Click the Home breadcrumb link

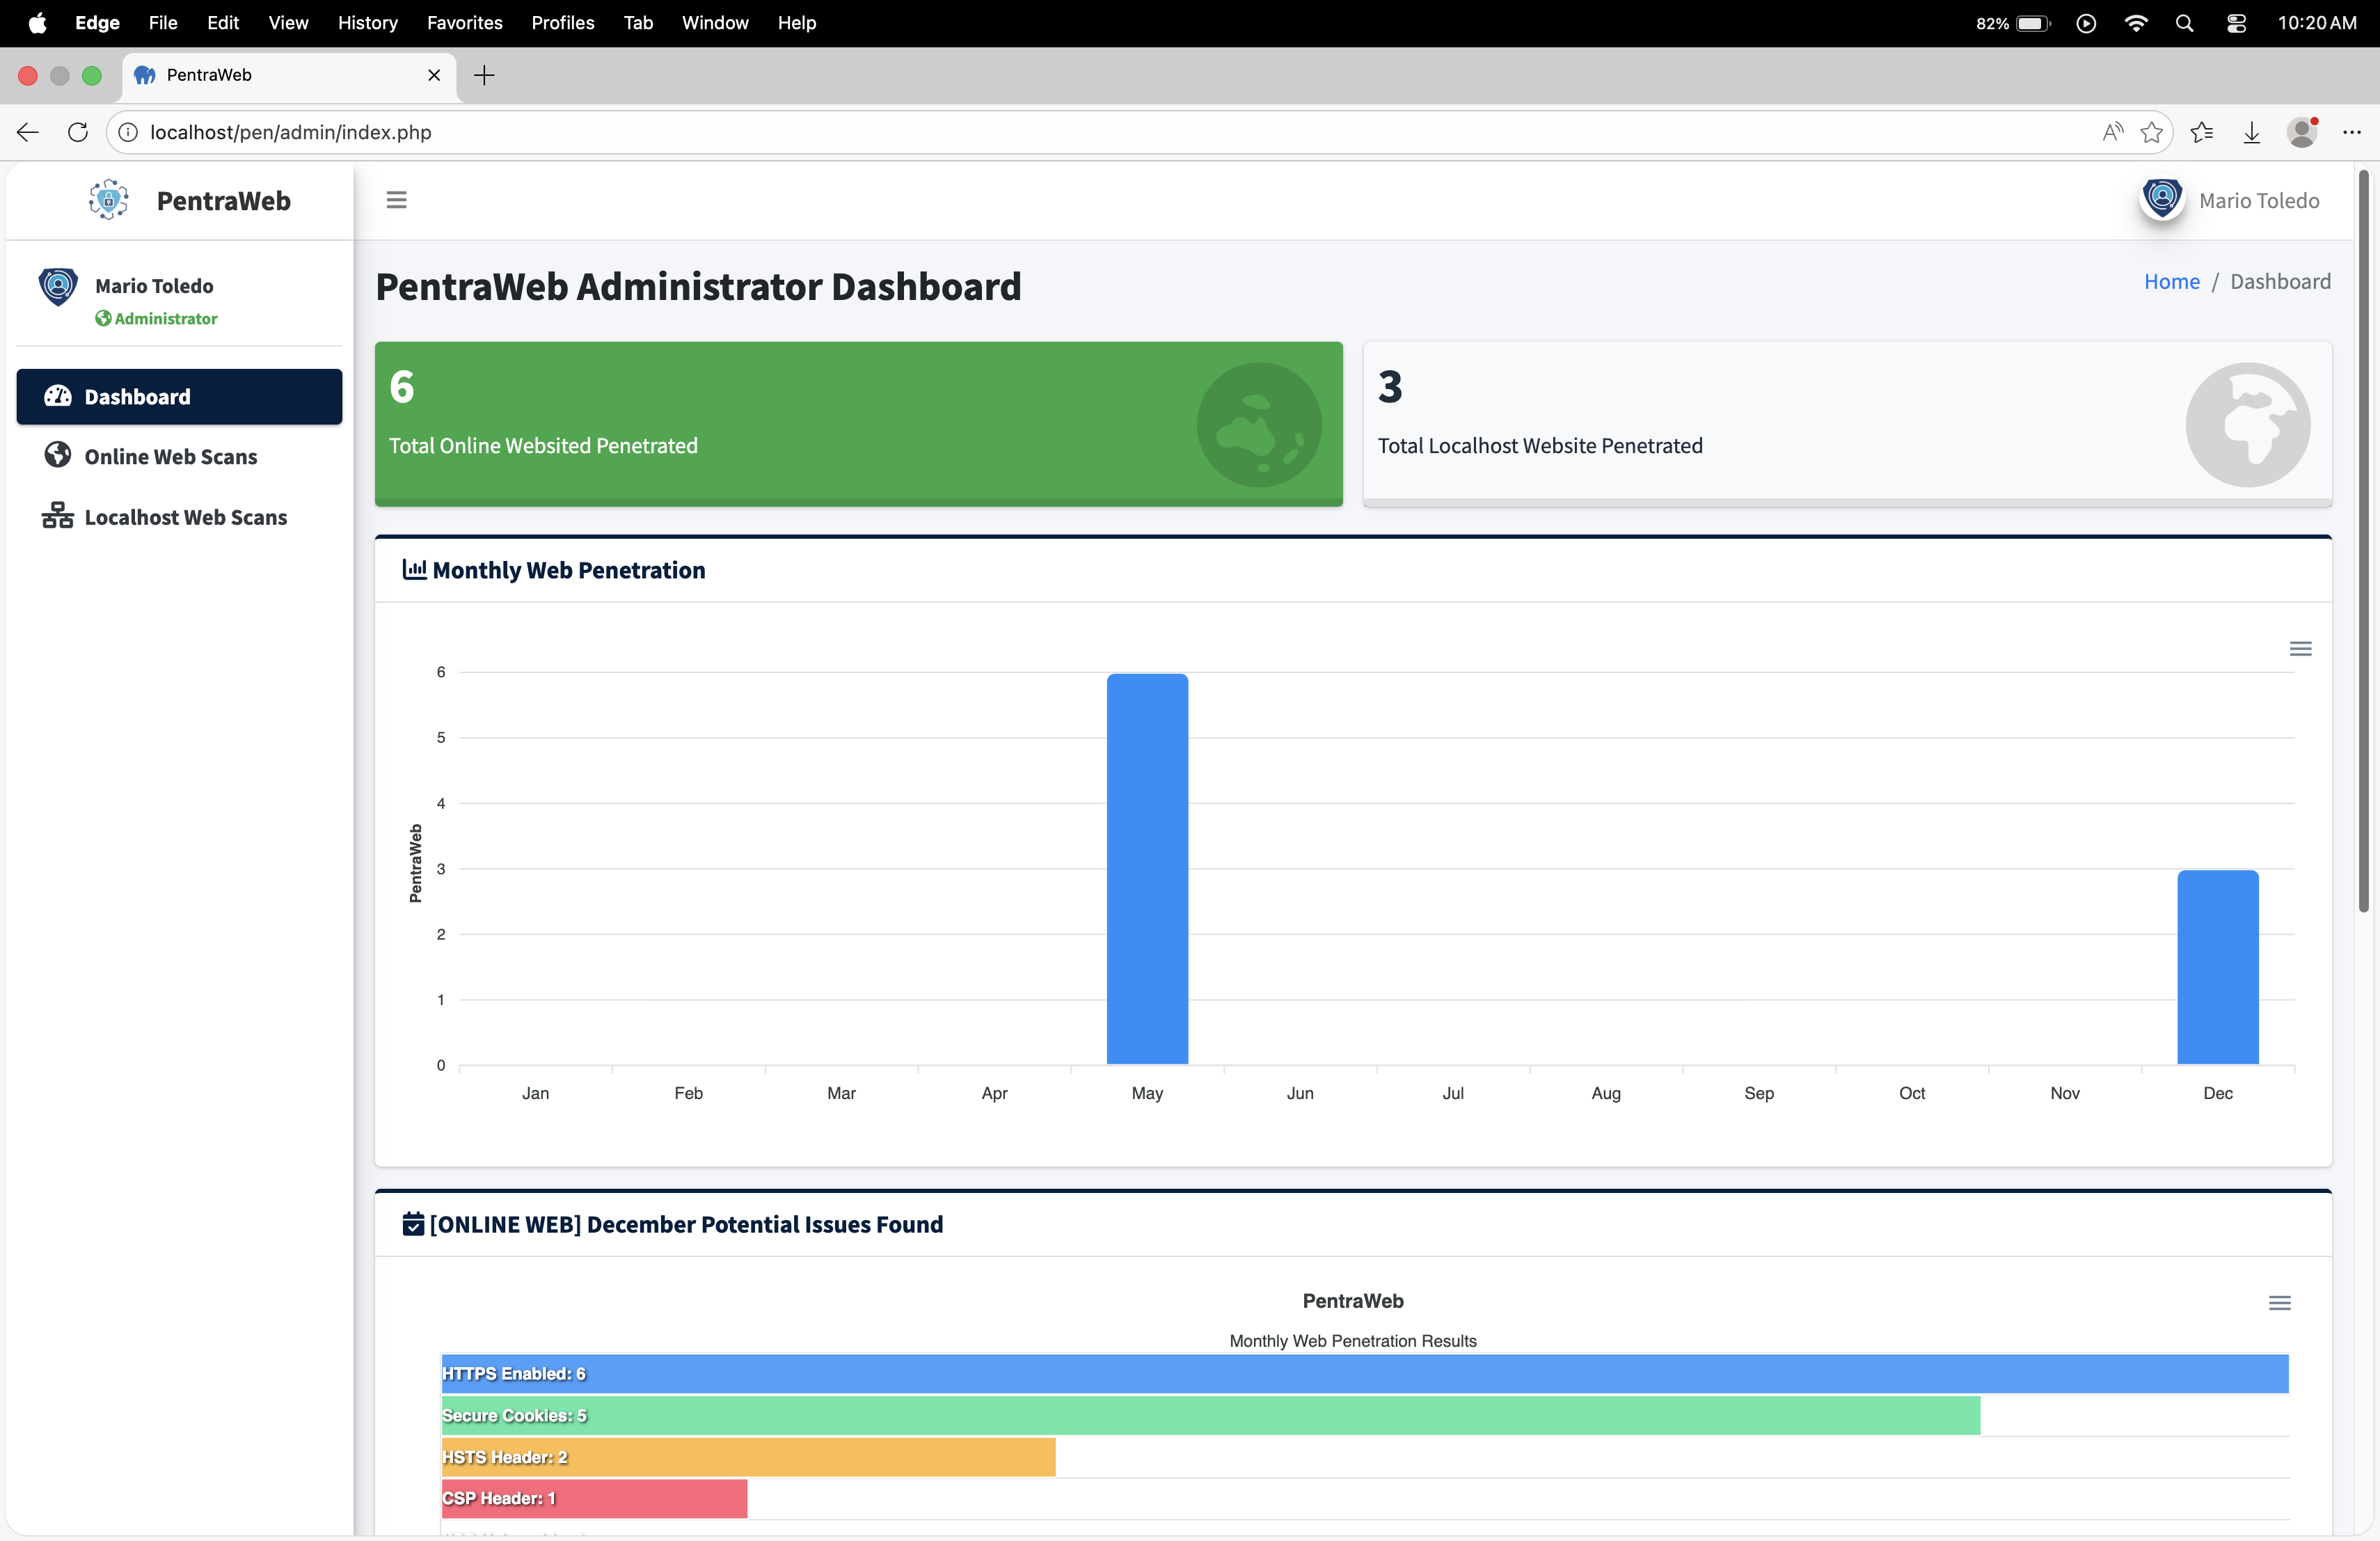click(2171, 282)
